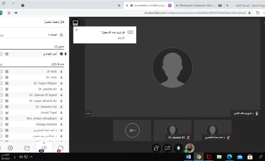Toggle microphone mute button

coord(179,148)
